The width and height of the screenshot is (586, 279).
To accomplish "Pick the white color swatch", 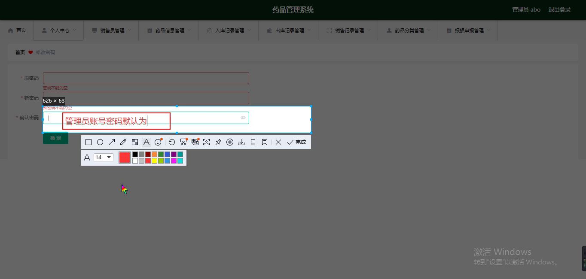I will point(135,161).
